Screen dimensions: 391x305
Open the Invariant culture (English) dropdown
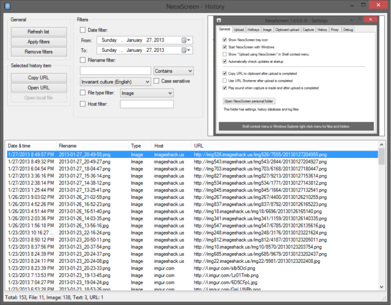(x=115, y=82)
